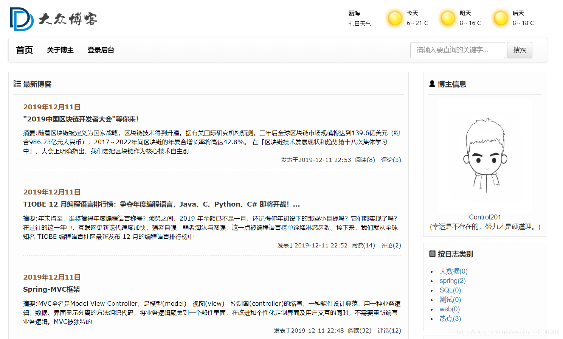563x339 pixels.
Task: Click the list icon beside 最新博客
Action: [17, 84]
